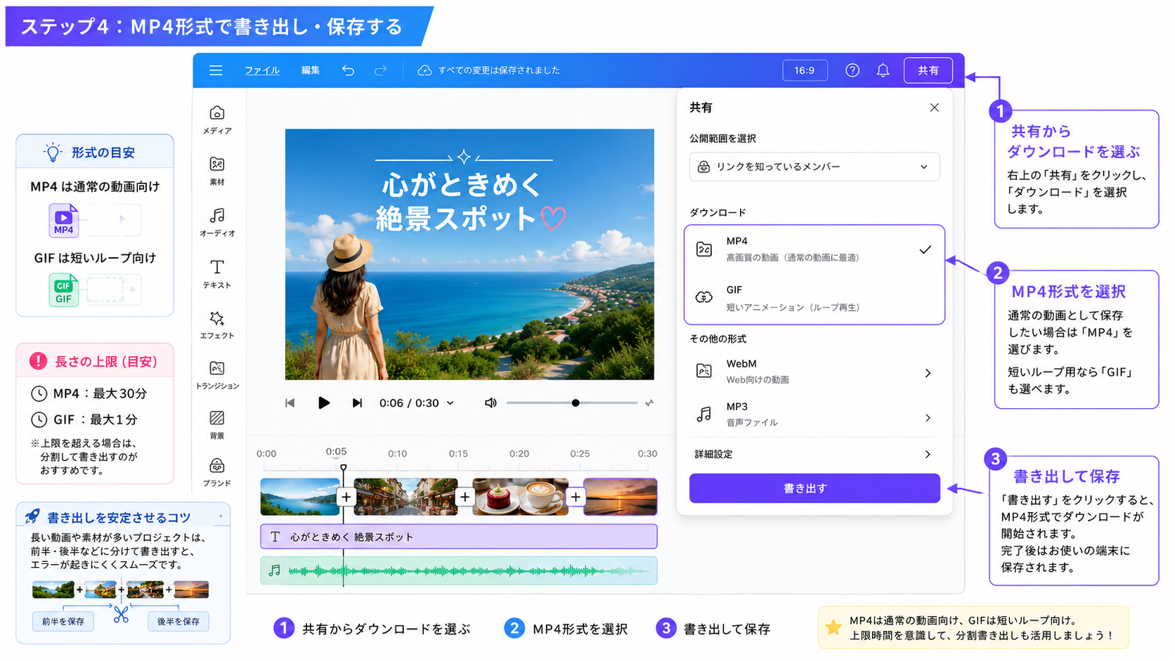Add transition between lake and street clips
The width and height of the screenshot is (1175, 661).
click(x=346, y=497)
